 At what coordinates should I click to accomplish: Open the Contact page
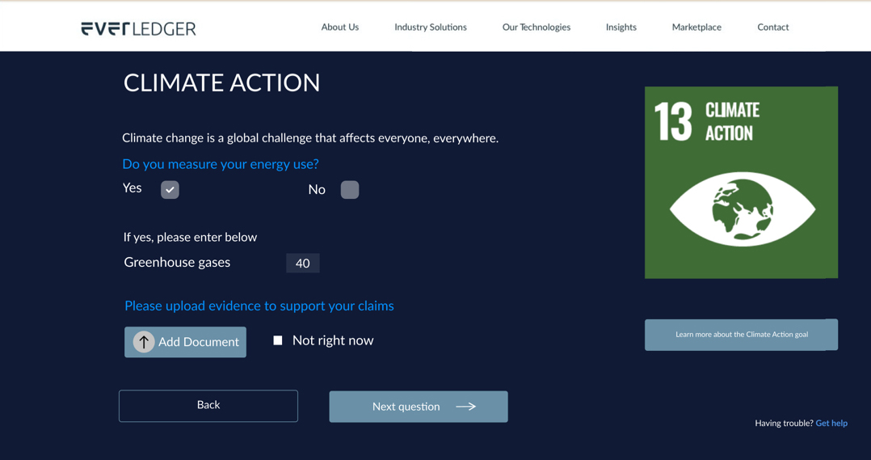(772, 27)
